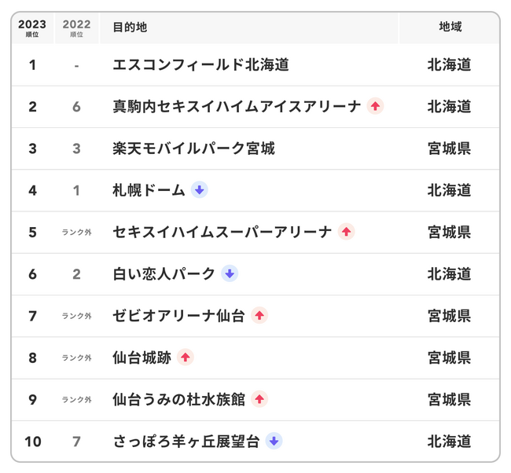Click 北海道 region in the さっぽろ羊ヶ丘展望台 row
This screenshot has height=473, width=511.
(x=449, y=441)
